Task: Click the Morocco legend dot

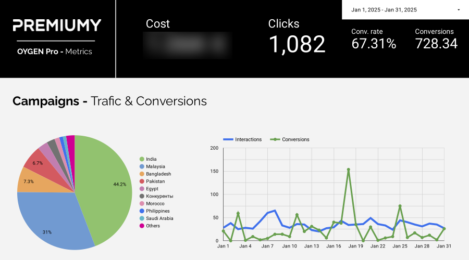Action: [142, 204]
